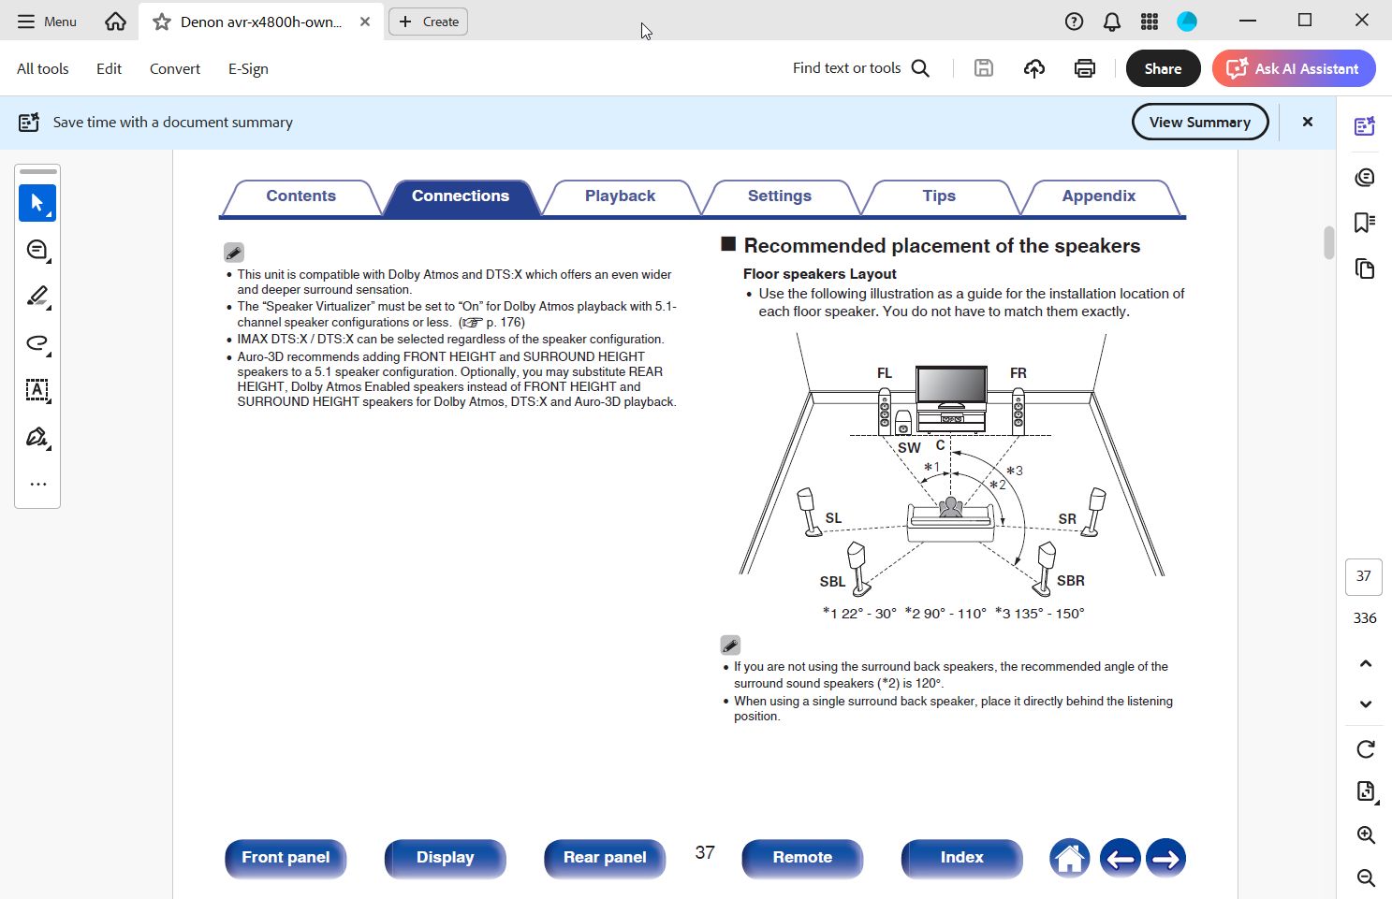
Task: Advance to next page with down chevron
Action: [1366, 704]
